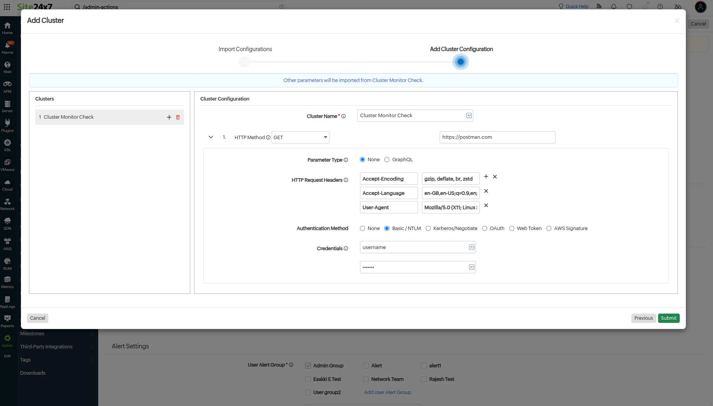
Task: Check the Network Team alert group
Action: [365, 379]
